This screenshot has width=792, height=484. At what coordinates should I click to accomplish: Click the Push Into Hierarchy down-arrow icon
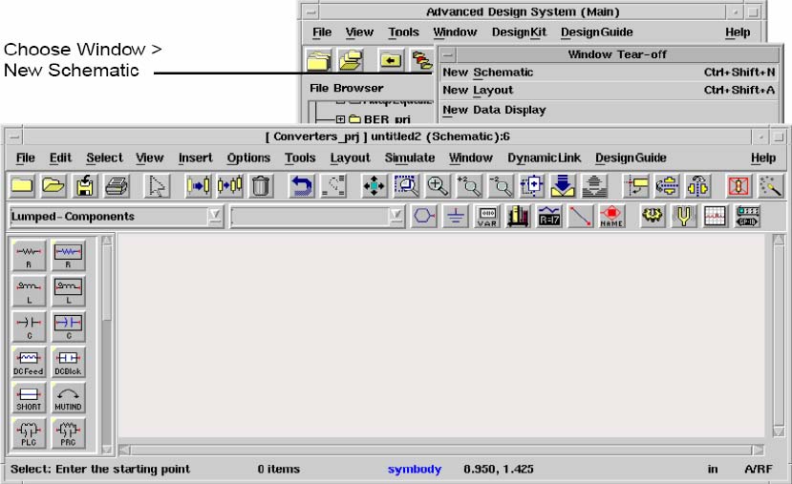coord(563,186)
